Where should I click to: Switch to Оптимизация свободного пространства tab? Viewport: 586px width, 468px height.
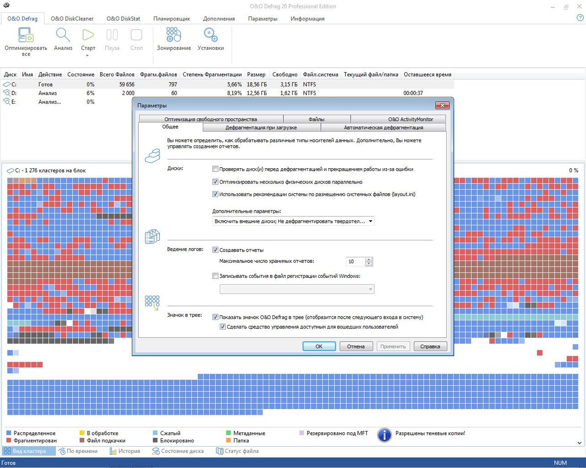pyautogui.click(x=210, y=119)
